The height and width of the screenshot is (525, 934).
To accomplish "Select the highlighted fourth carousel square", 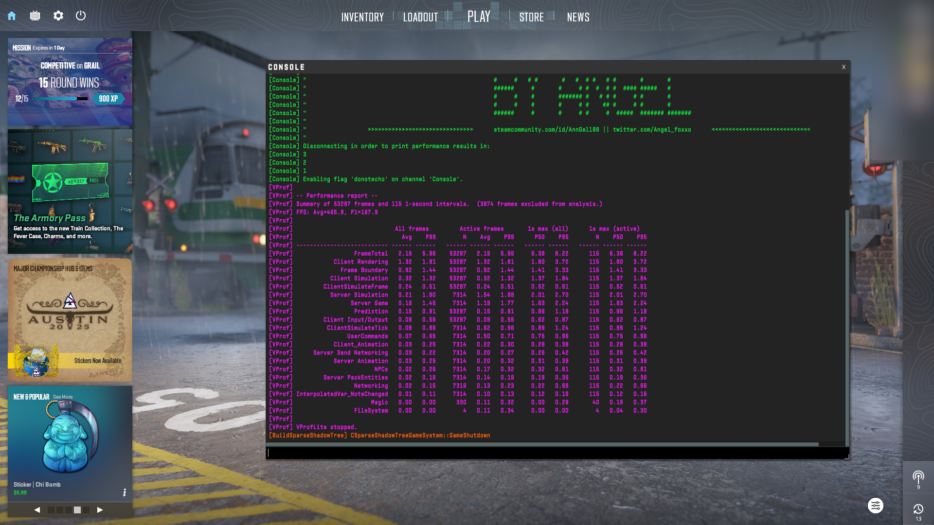I will click(x=77, y=510).
